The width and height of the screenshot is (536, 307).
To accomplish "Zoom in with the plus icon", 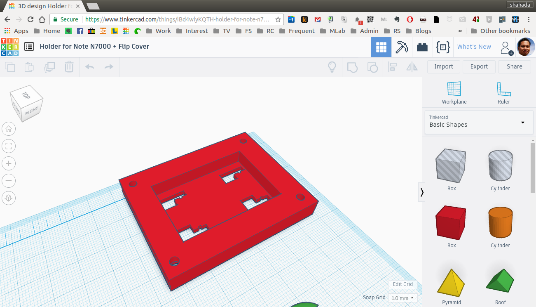I will coord(9,163).
